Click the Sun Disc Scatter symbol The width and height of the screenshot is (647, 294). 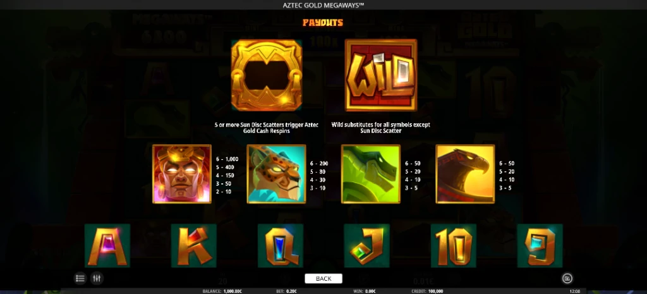[267, 75]
